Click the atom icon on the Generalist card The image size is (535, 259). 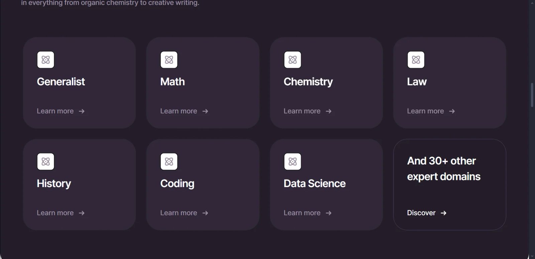point(45,60)
